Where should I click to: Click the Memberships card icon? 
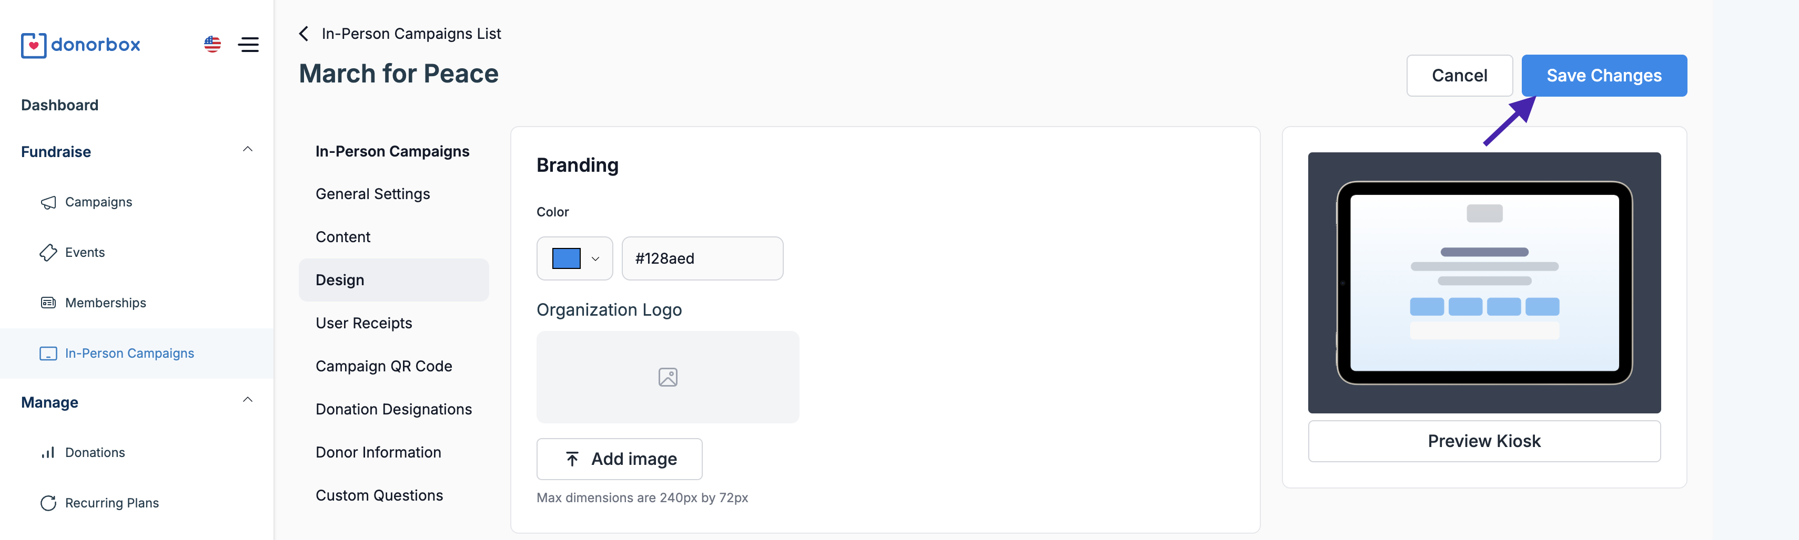[48, 303]
